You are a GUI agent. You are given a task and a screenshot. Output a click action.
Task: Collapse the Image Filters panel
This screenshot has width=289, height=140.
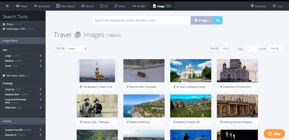click(42, 41)
